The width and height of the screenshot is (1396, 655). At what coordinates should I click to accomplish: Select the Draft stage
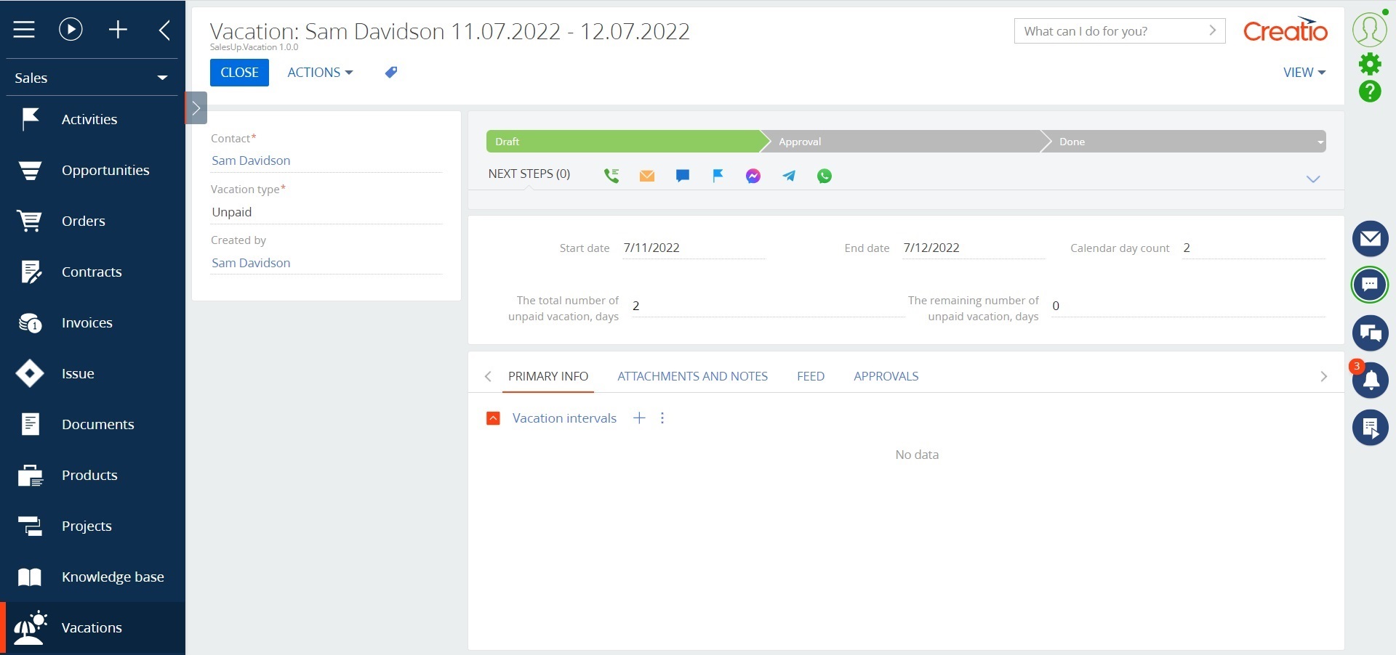[x=624, y=142]
